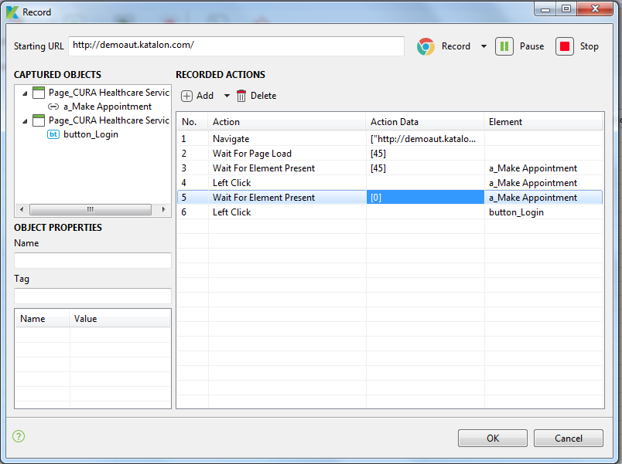Viewport: 622px width, 464px height.
Task: Click the green Pause icon
Action: coord(504,46)
